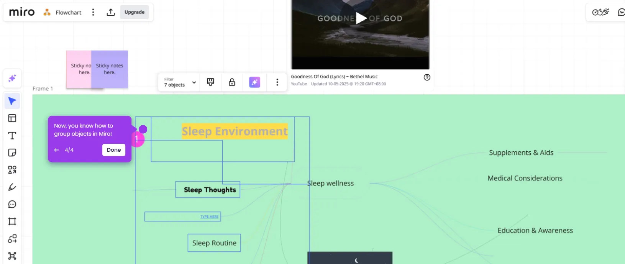
Task: Play the Goodness of God video
Action: [361, 18]
